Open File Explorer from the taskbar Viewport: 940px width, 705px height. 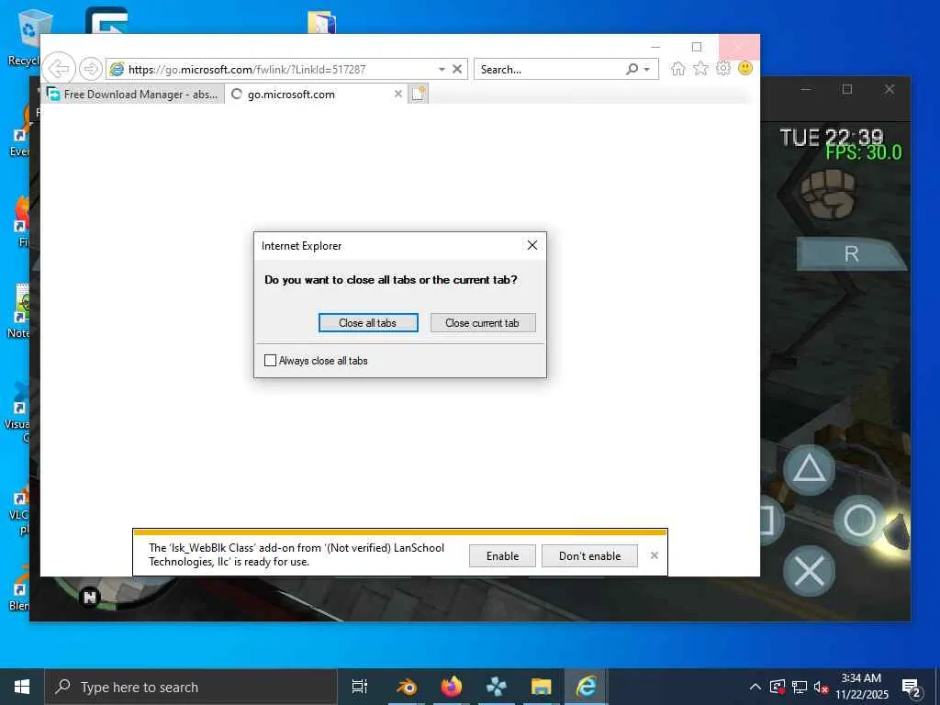(x=542, y=687)
